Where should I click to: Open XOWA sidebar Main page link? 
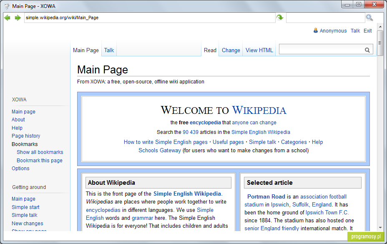pyautogui.click(x=23, y=112)
